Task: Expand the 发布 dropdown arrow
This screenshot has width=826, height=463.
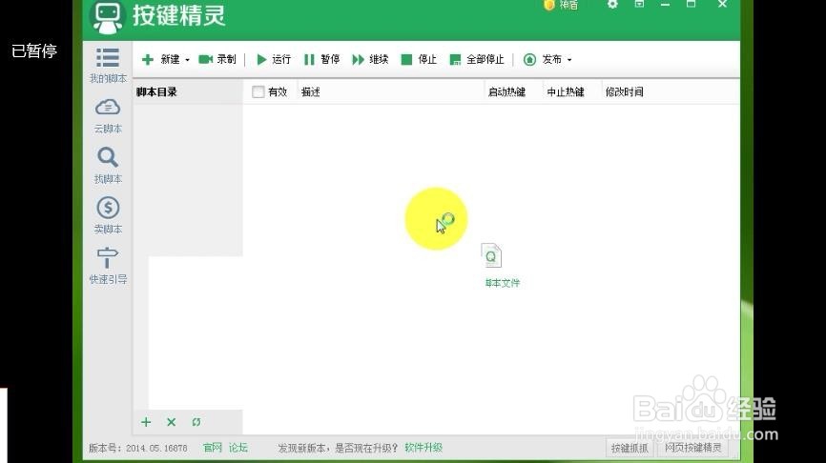Action: click(569, 60)
